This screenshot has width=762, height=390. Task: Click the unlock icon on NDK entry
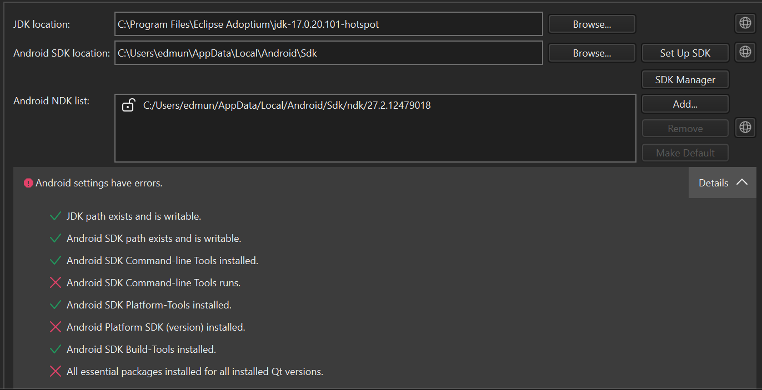128,105
